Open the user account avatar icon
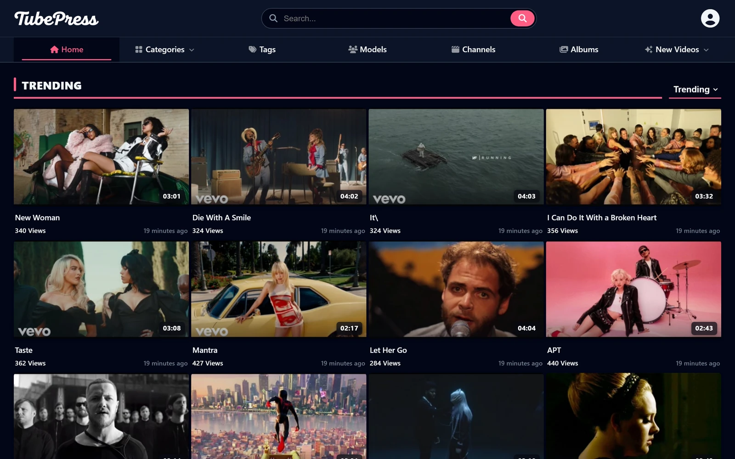The height and width of the screenshot is (459, 735). pos(710,18)
